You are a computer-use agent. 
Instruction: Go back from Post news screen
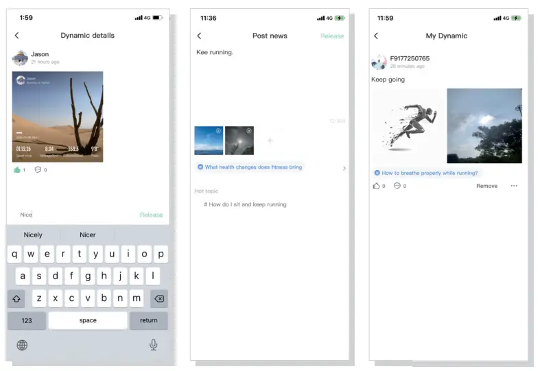[199, 36]
